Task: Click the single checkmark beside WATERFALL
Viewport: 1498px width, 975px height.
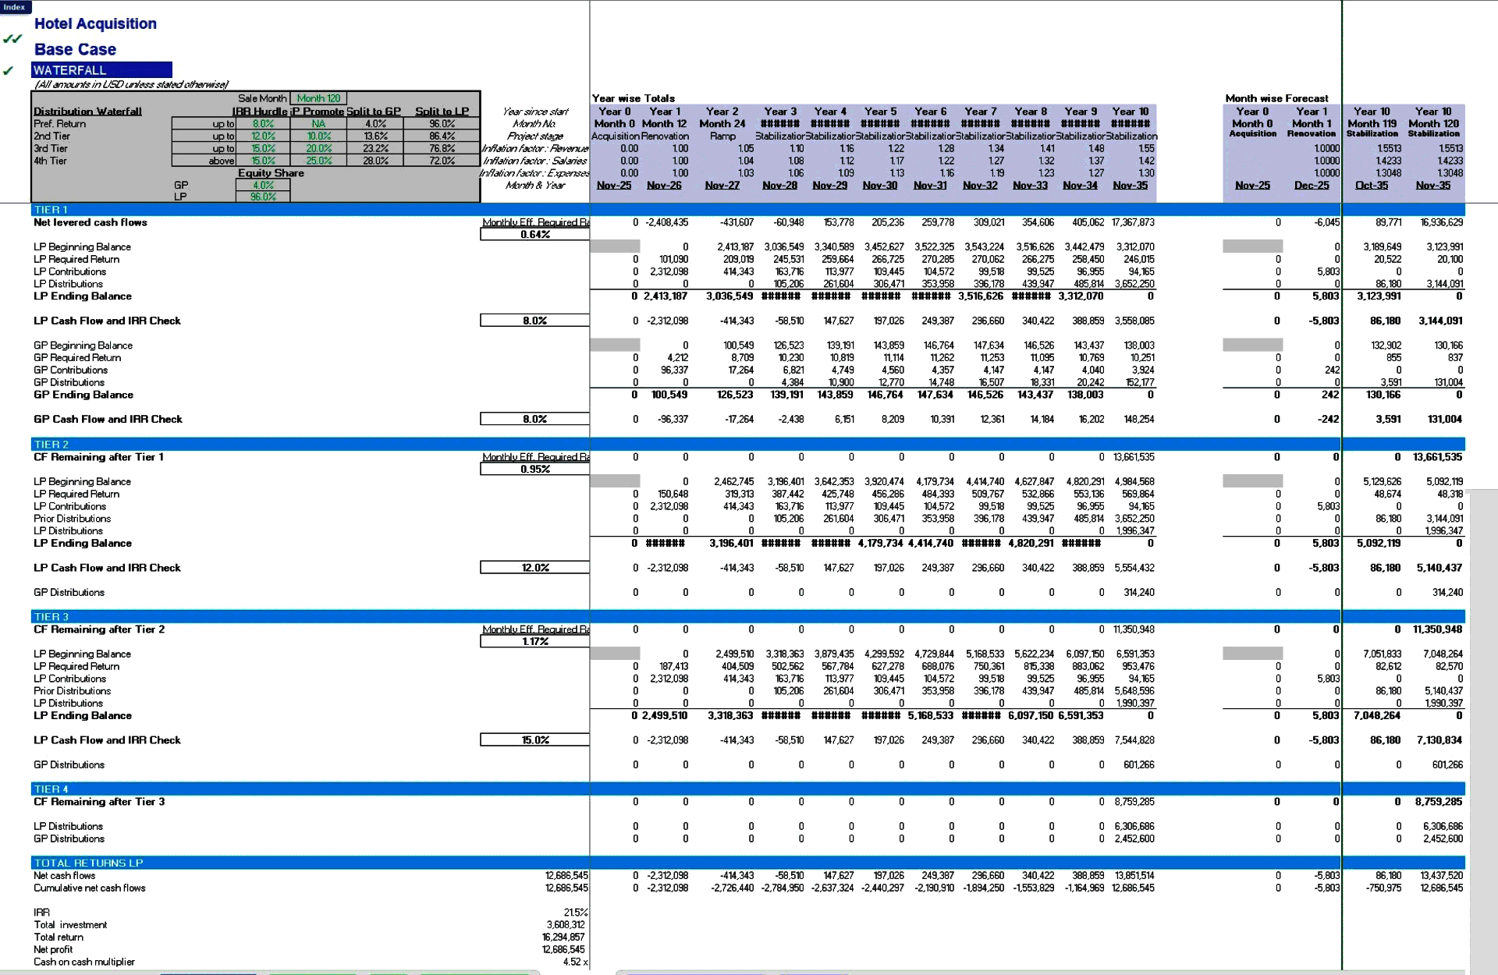Action: [9, 70]
